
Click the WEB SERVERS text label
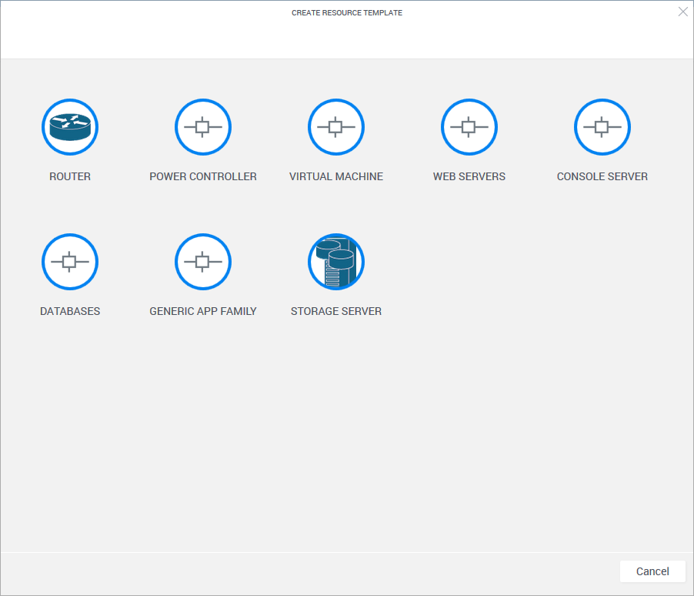(x=469, y=176)
